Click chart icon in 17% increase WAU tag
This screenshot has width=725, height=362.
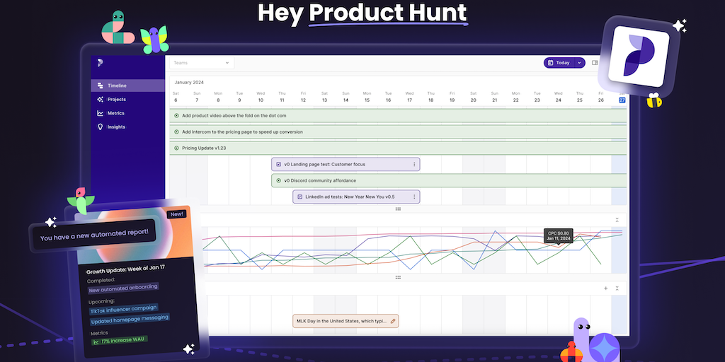tap(96, 342)
